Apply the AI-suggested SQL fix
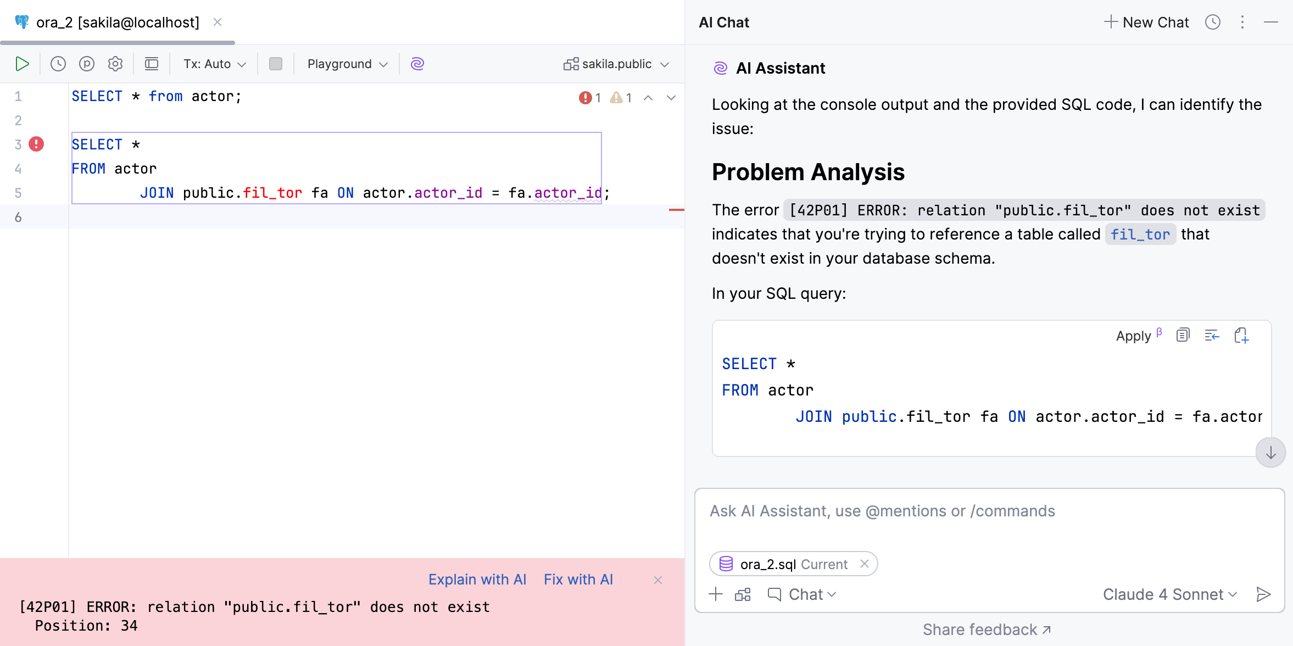The width and height of the screenshot is (1293, 646). click(1134, 335)
